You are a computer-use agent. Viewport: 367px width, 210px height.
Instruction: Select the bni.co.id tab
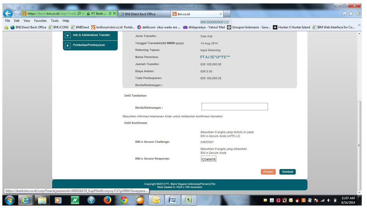tap(197, 14)
